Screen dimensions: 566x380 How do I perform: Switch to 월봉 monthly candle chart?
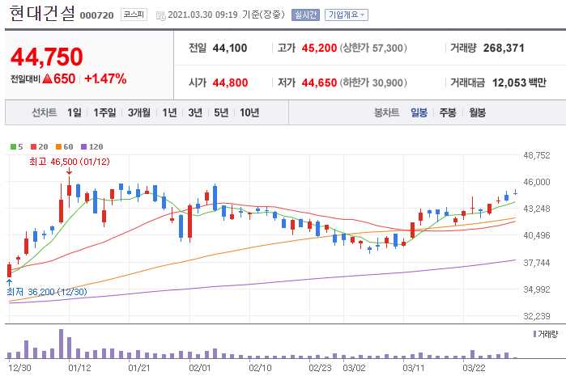tap(477, 112)
